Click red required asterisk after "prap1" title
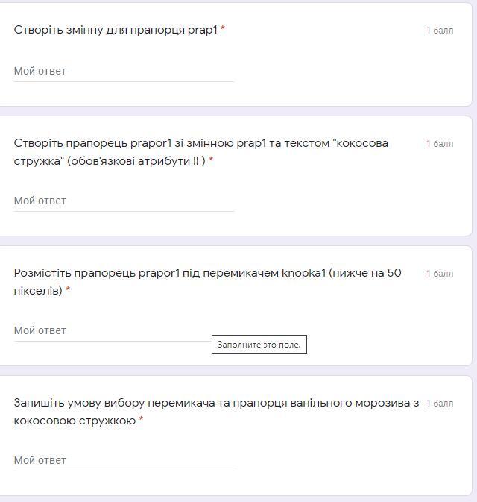The width and height of the screenshot is (477, 502). tap(223, 29)
